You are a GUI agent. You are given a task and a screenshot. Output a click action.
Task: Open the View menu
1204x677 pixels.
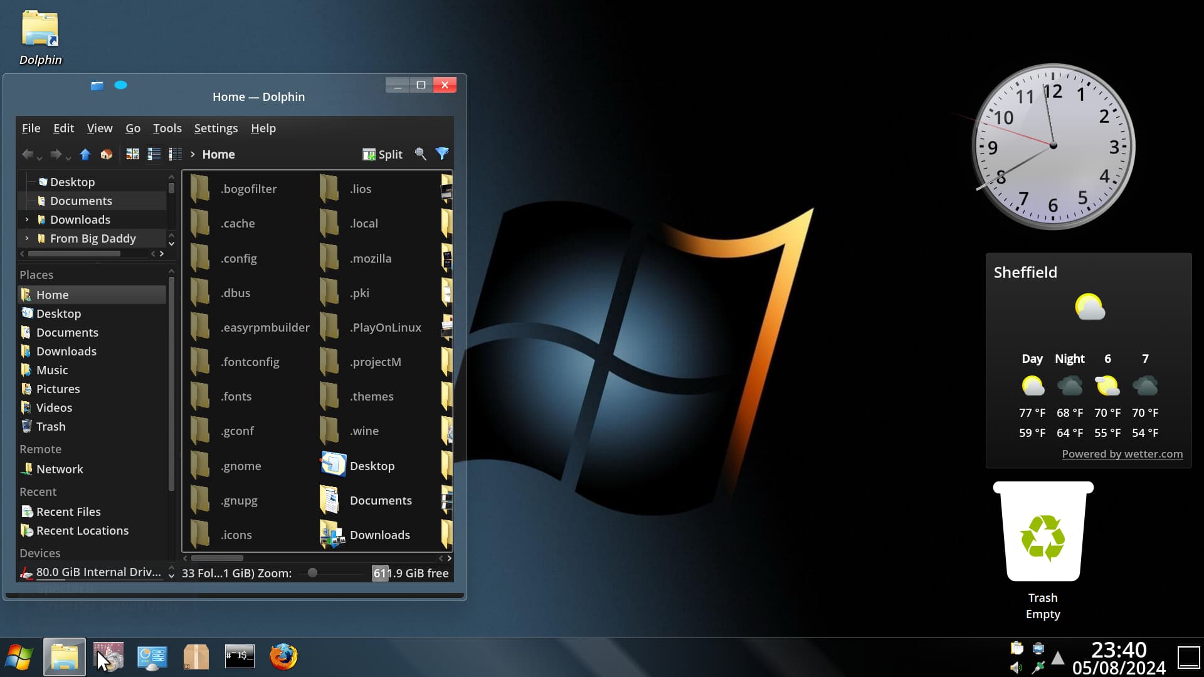coord(100,129)
